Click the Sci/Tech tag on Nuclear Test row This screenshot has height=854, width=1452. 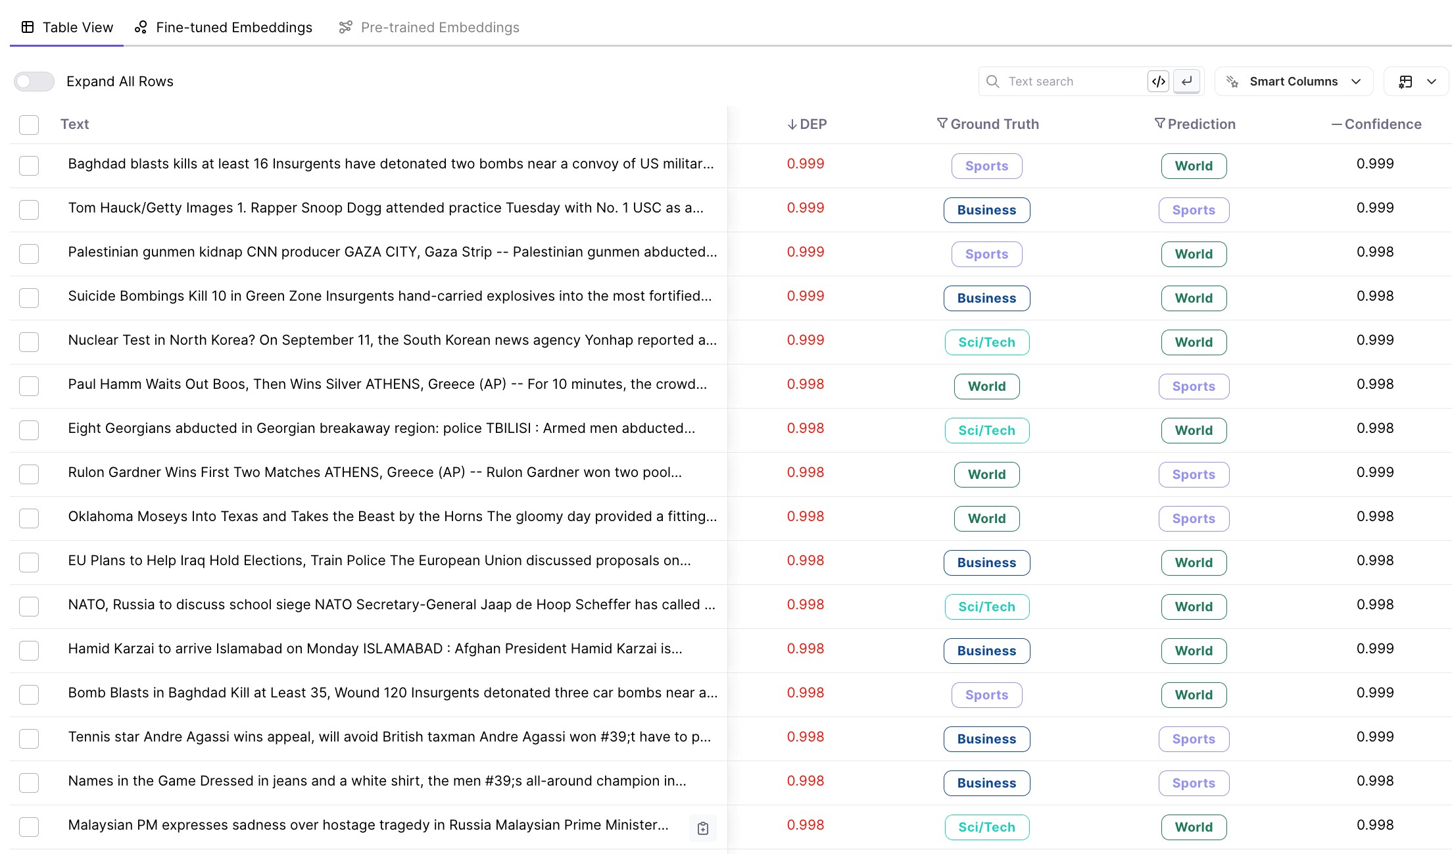(986, 343)
